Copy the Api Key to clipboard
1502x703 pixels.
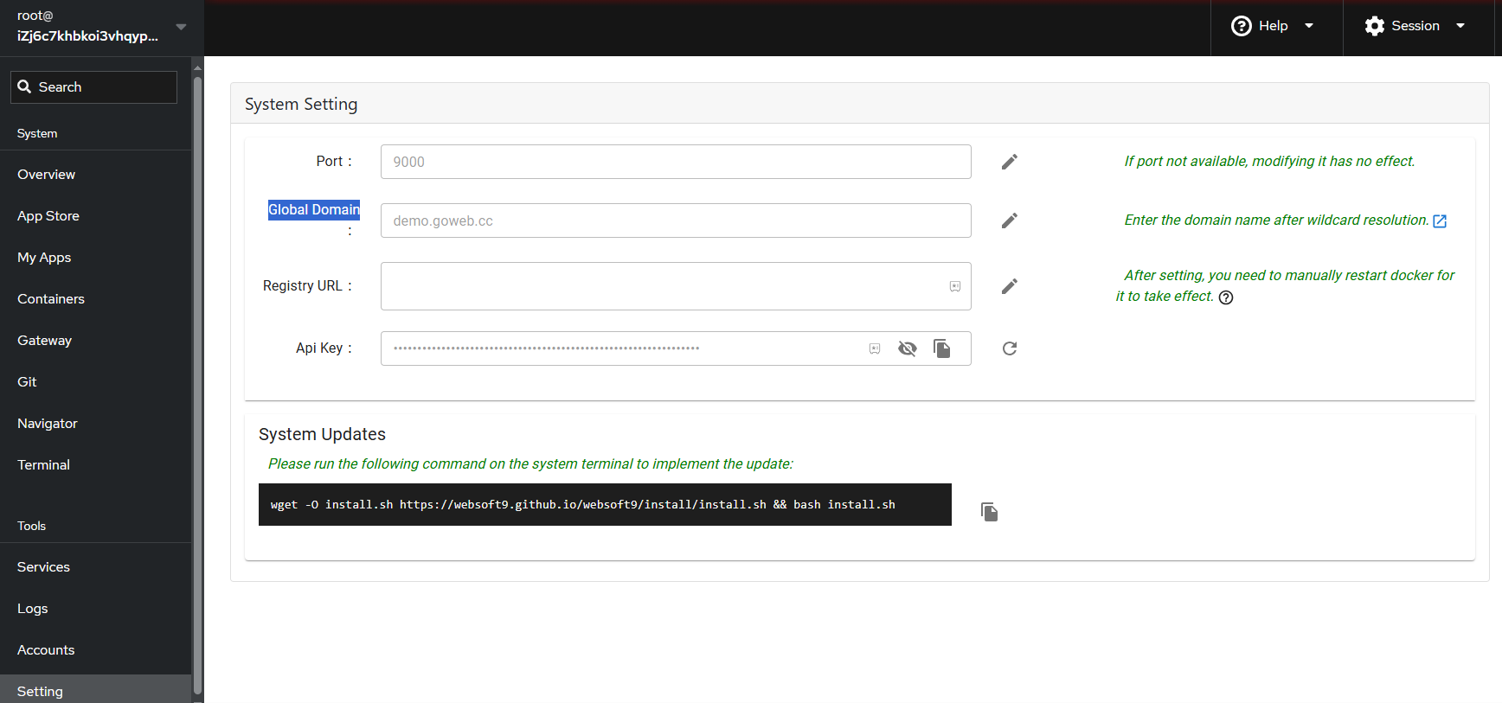[941, 348]
